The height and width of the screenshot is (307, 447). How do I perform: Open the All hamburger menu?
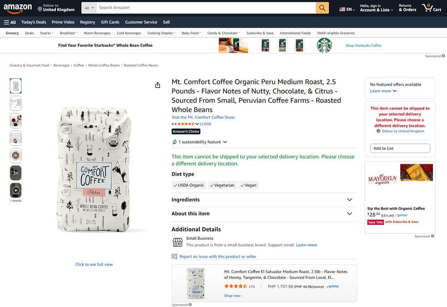(10, 22)
